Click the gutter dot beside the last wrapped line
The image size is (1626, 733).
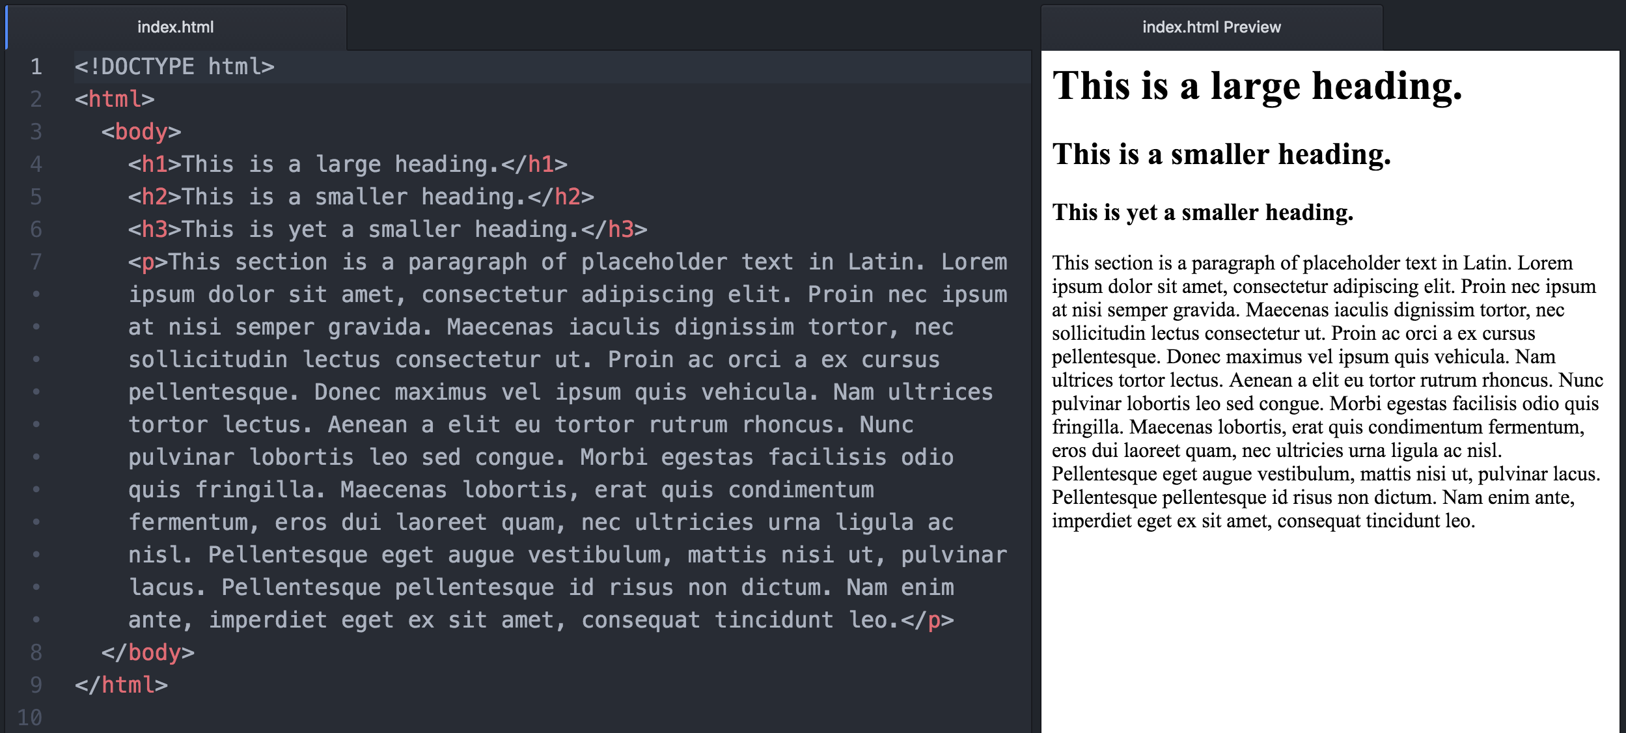(x=36, y=620)
